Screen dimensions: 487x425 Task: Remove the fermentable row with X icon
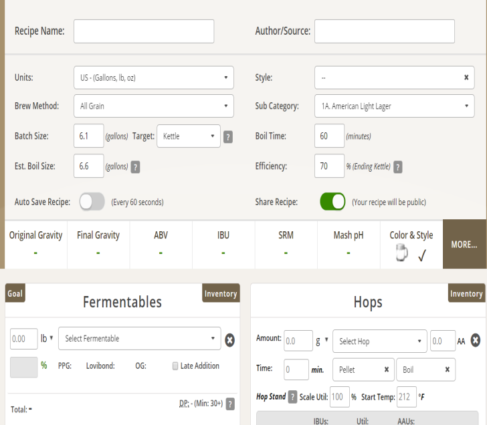click(229, 340)
